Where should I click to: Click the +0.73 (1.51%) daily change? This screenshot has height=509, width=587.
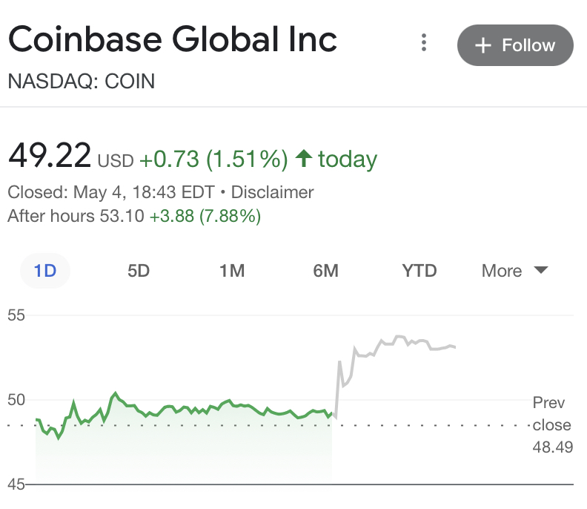pyautogui.click(x=213, y=159)
